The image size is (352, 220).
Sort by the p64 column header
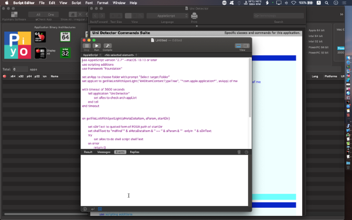(x=29, y=76)
